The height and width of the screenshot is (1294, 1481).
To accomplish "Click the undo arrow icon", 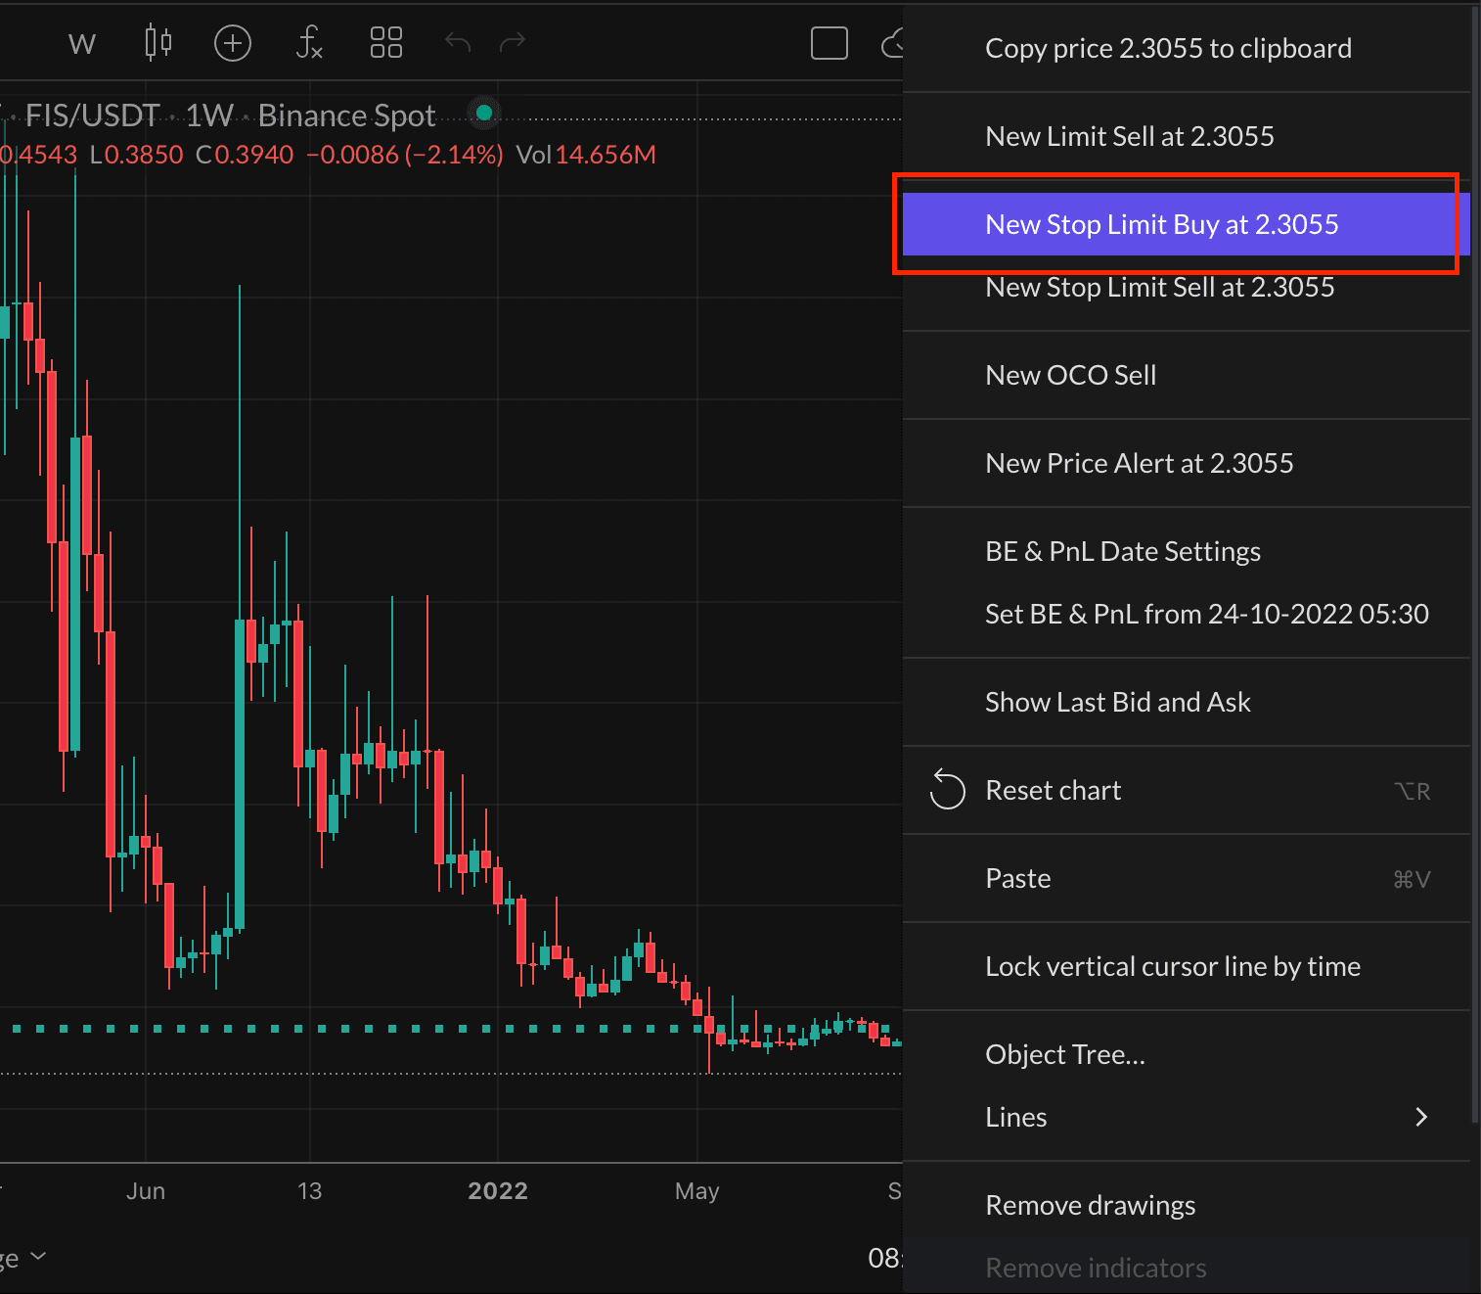I will point(458,42).
